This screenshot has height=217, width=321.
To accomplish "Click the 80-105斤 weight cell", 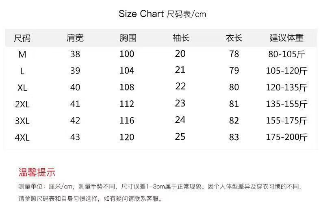I will click(286, 54).
